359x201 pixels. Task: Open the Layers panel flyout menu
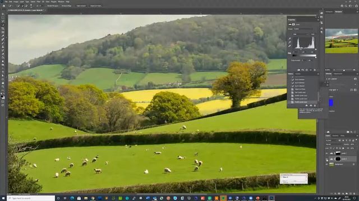(357, 136)
